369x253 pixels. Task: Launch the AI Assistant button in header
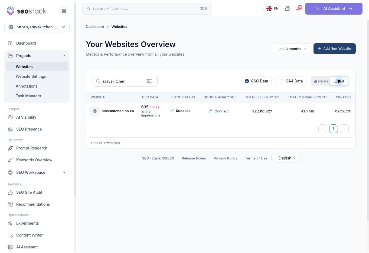(x=334, y=9)
